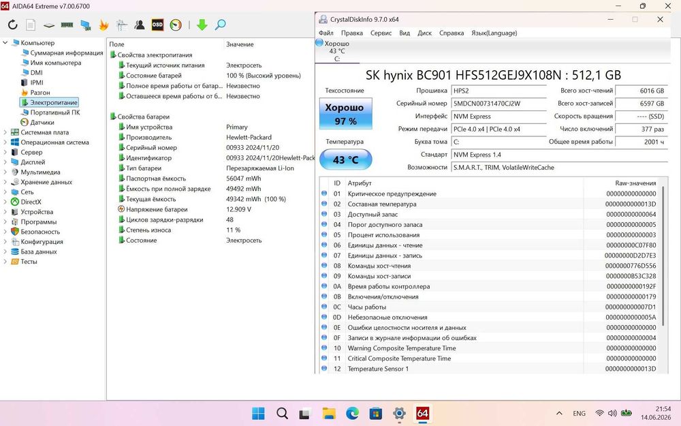Open the OSD panel icon
The height and width of the screenshot is (426, 681).
click(157, 25)
